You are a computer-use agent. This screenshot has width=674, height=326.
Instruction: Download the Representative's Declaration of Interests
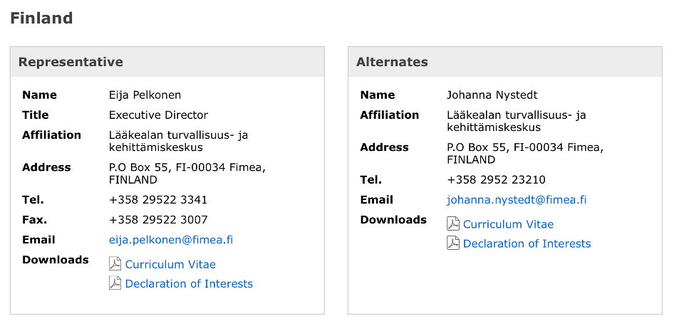(x=189, y=284)
